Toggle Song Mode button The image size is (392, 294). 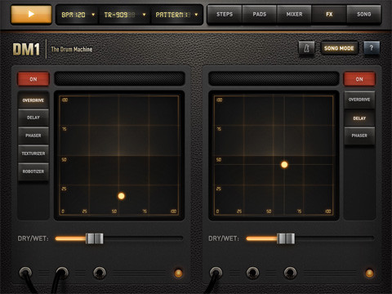tap(339, 48)
